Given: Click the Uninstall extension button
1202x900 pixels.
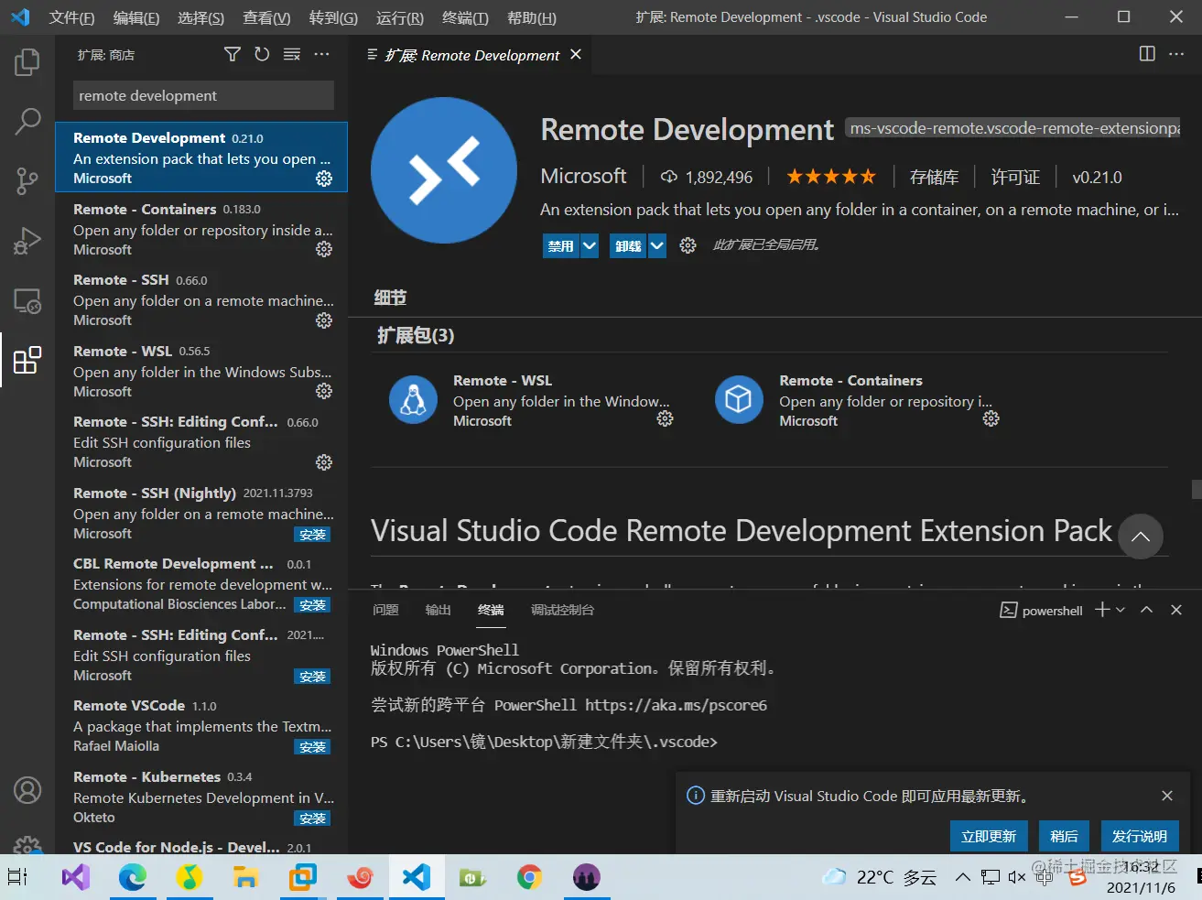Looking at the screenshot, I should coord(628,245).
